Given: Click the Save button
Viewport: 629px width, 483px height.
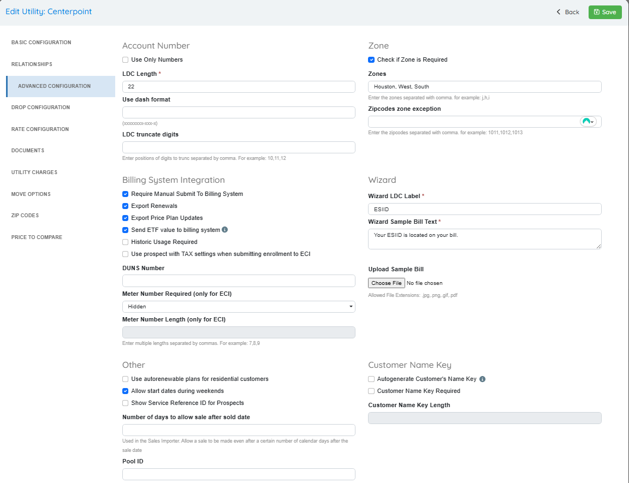Looking at the screenshot, I should (605, 12).
